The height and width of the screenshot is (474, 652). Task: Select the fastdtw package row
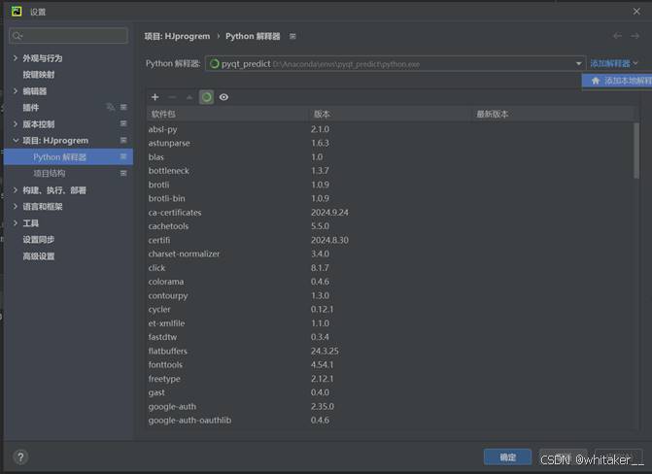coord(390,337)
